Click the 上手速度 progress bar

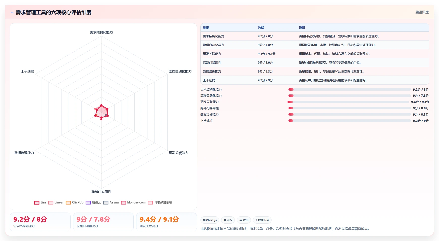point(349,121)
